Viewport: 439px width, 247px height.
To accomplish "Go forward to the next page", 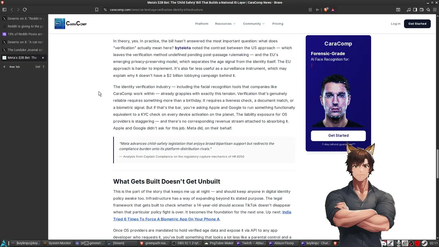I will tap(18, 10).
